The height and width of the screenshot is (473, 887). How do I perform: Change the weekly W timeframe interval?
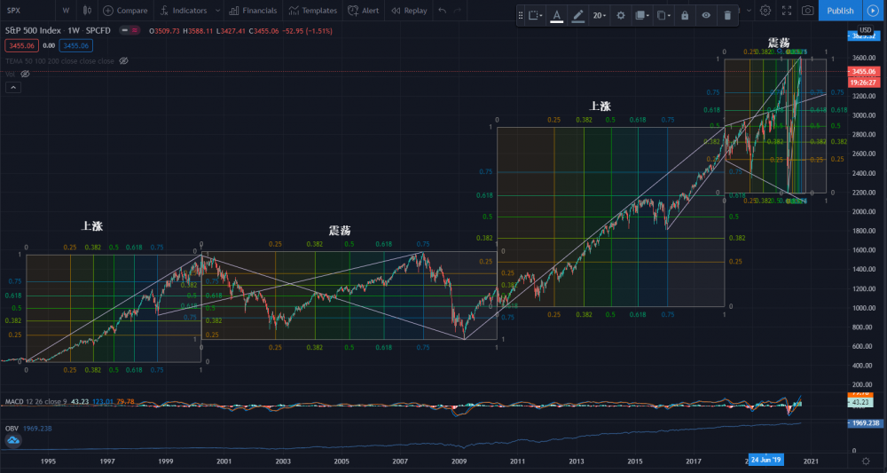click(66, 11)
